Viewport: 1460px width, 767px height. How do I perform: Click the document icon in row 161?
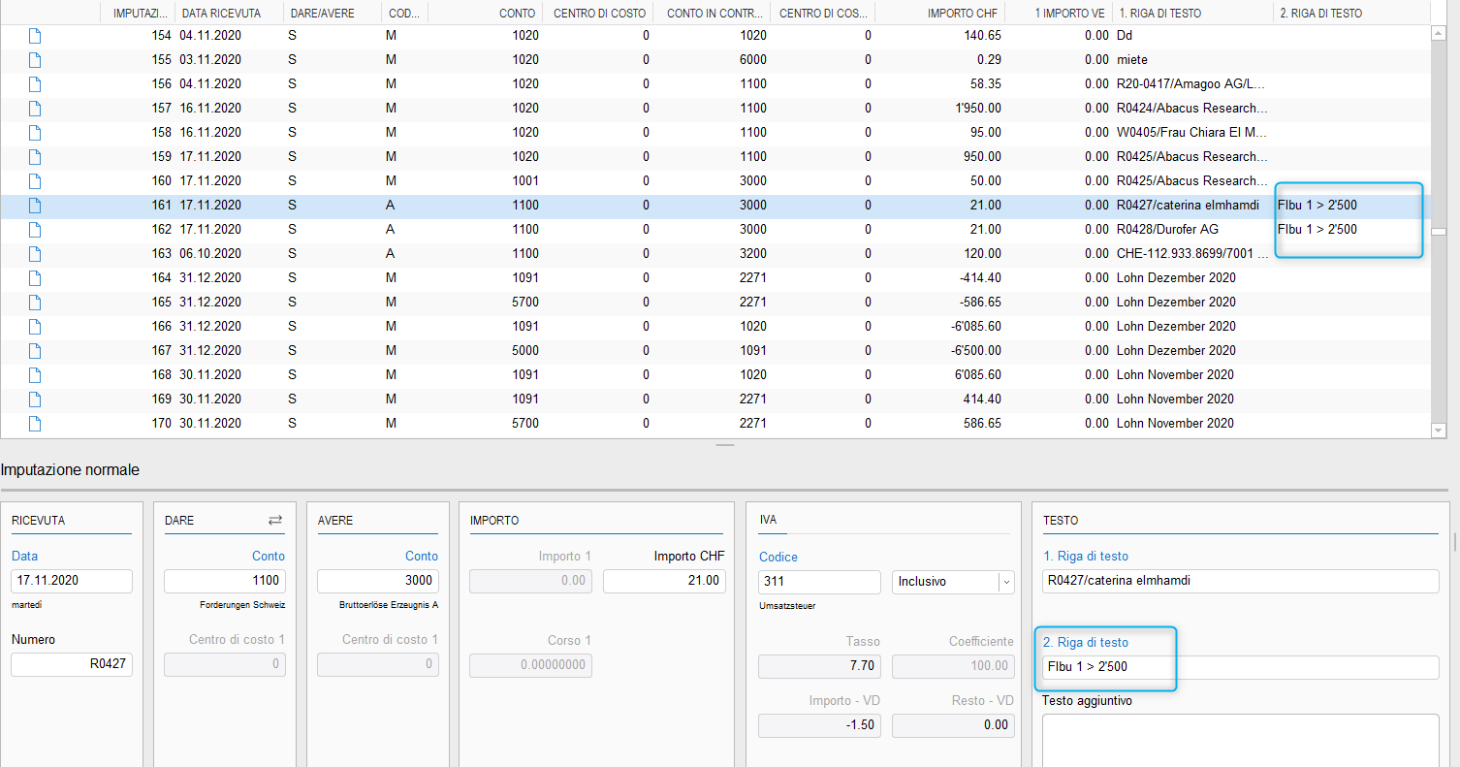tap(35, 205)
